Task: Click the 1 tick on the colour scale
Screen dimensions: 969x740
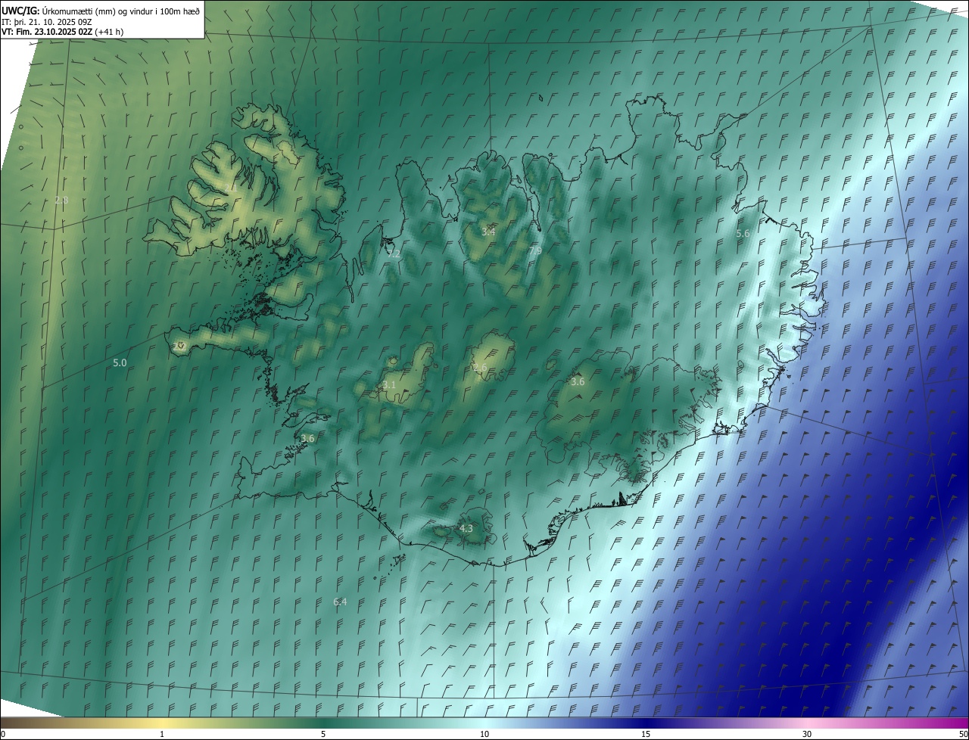Action: point(162,734)
